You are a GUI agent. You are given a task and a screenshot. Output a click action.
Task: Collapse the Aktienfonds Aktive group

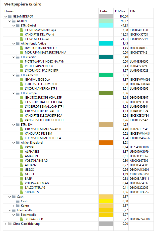[x=13, y=44]
